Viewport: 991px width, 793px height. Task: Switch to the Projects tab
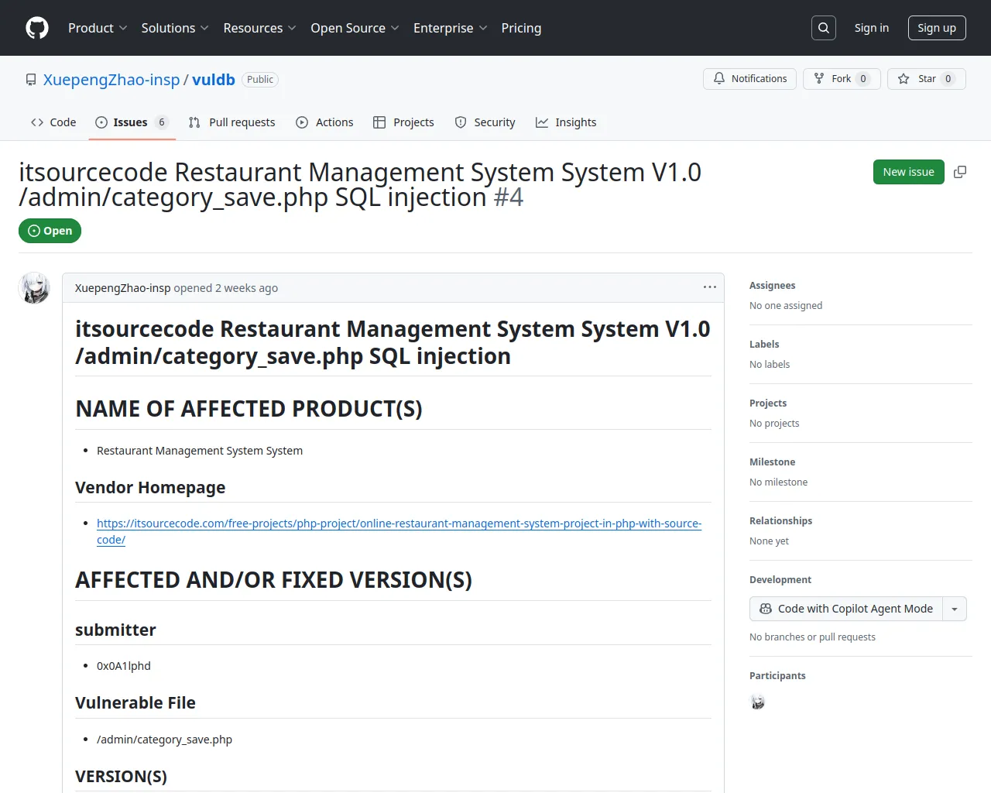click(403, 122)
